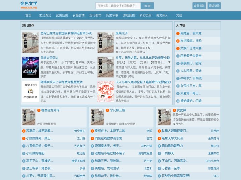Open the 女武神 book link

click(x=181, y=110)
